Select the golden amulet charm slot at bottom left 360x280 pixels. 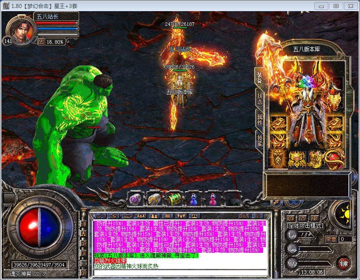278,159
